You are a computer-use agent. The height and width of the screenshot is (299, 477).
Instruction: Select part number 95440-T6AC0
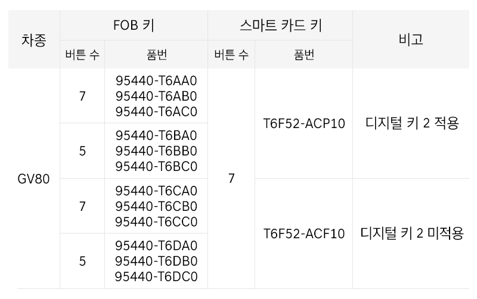coord(156,111)
